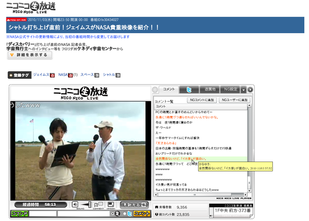Viewport: 309px width, 221px height.
Task: Click the red lock icon next to NASA
Action: pos(71,75)
